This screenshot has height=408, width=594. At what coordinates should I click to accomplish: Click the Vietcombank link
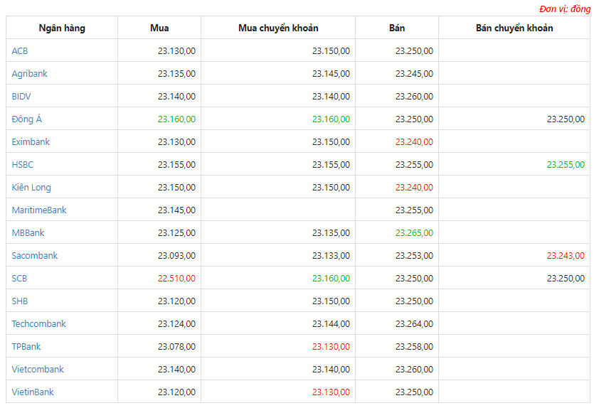[x=38, y=369]
